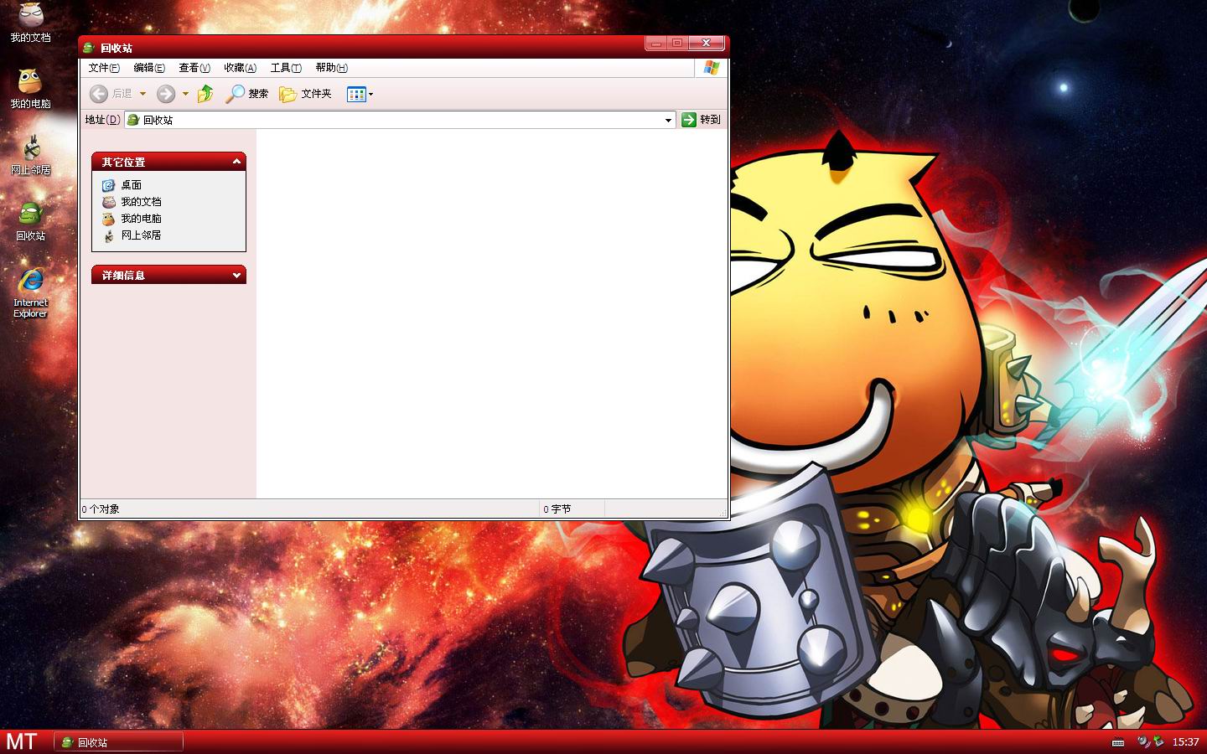Screen dimensions: 1207x754
Task: Click 0 个对象 status bar text
Action: click(x=101, y=509)
